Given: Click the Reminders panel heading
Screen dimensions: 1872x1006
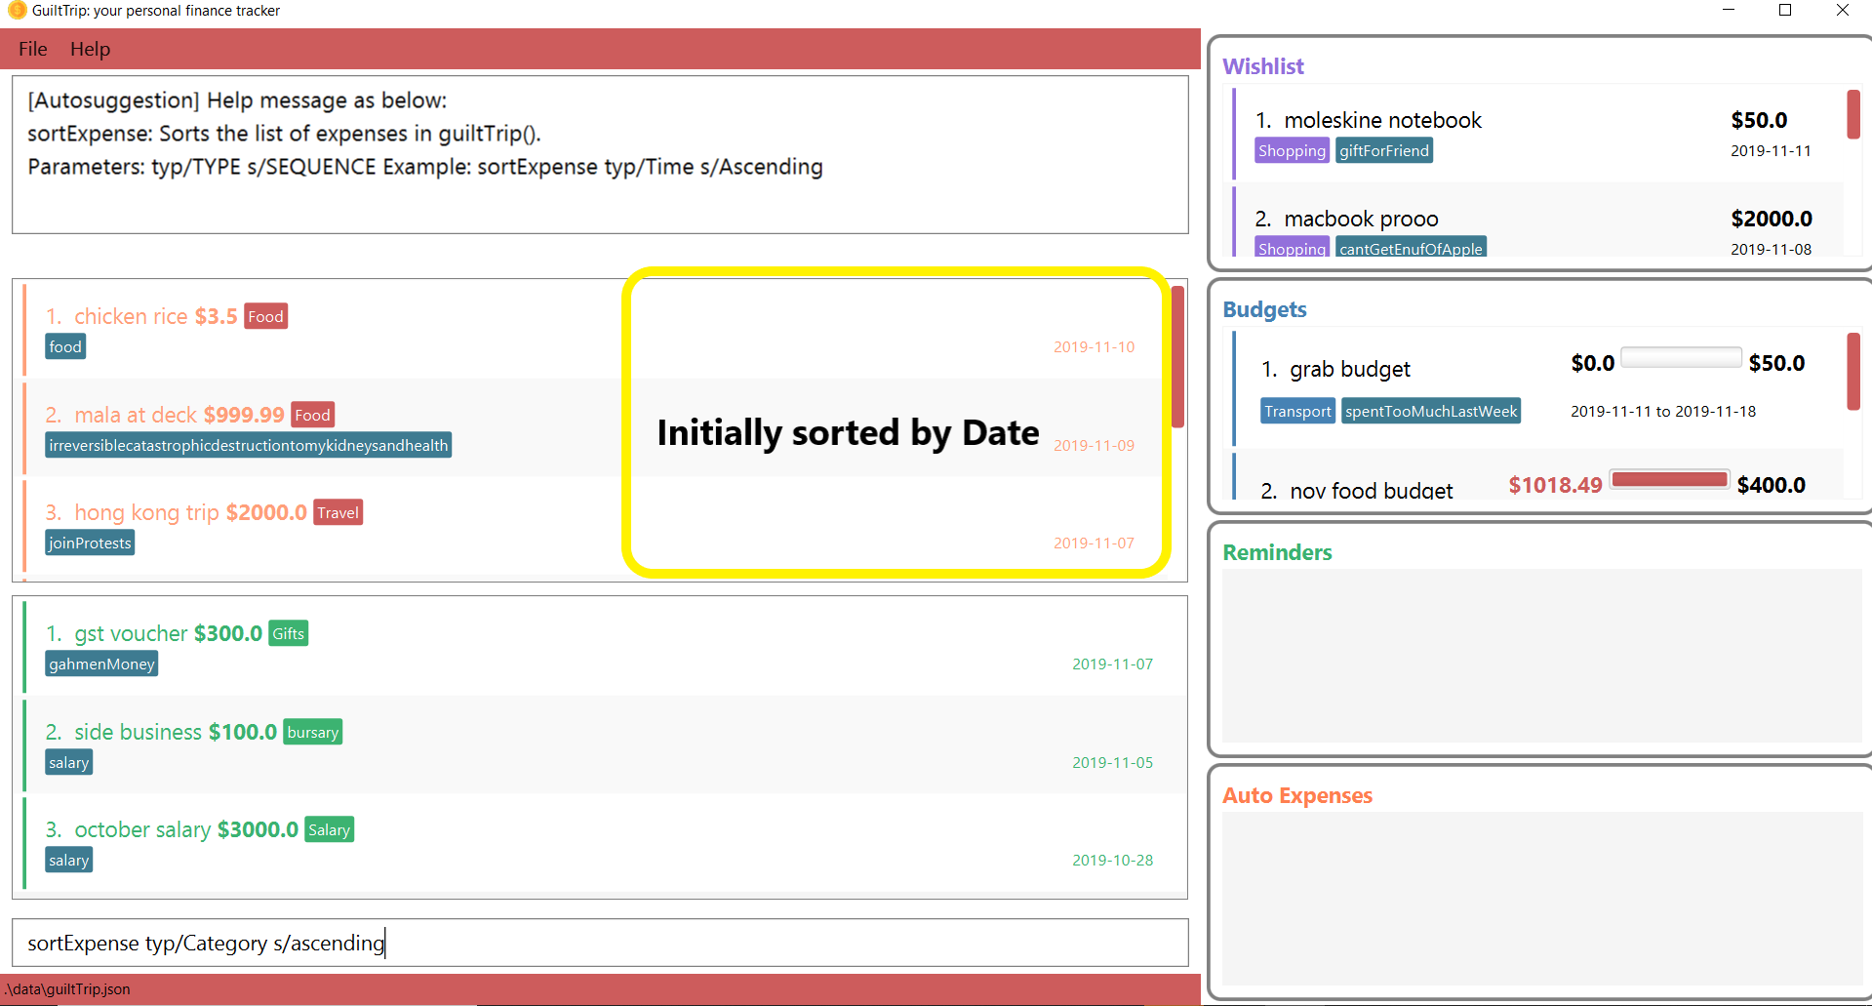Looking at the screenshot, I should click(1277, 552).
